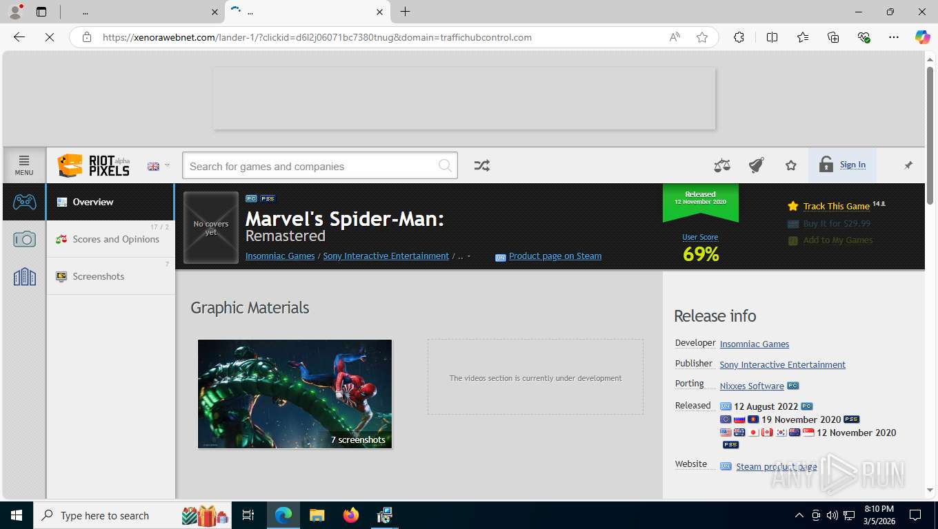Click the padlock icon beside Sign In
The height and width of the screenshot is (529, 938).
(826, 164)
